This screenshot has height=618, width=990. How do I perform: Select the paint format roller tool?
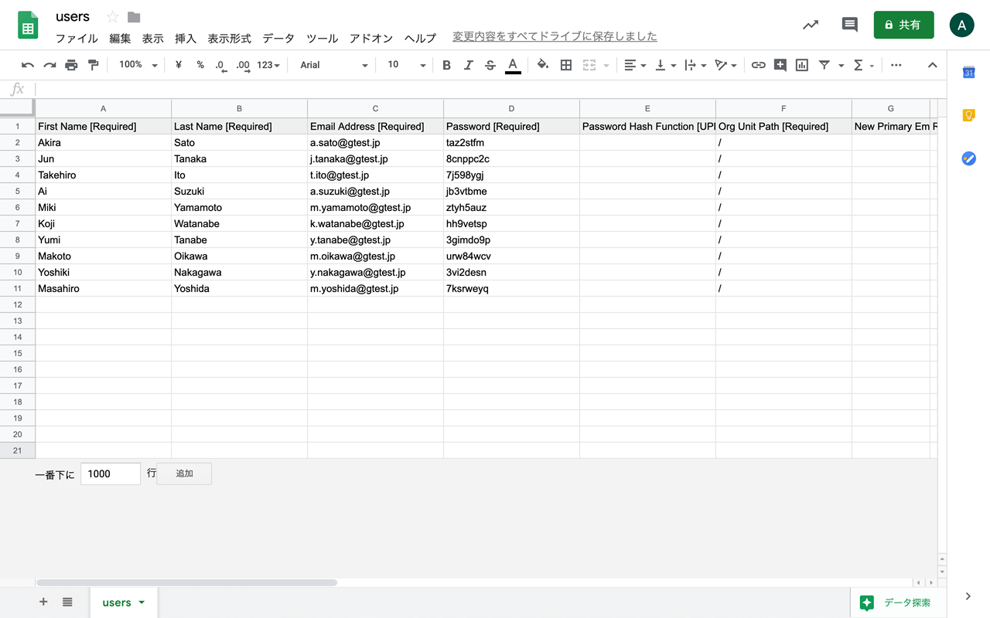click(94, 65)
